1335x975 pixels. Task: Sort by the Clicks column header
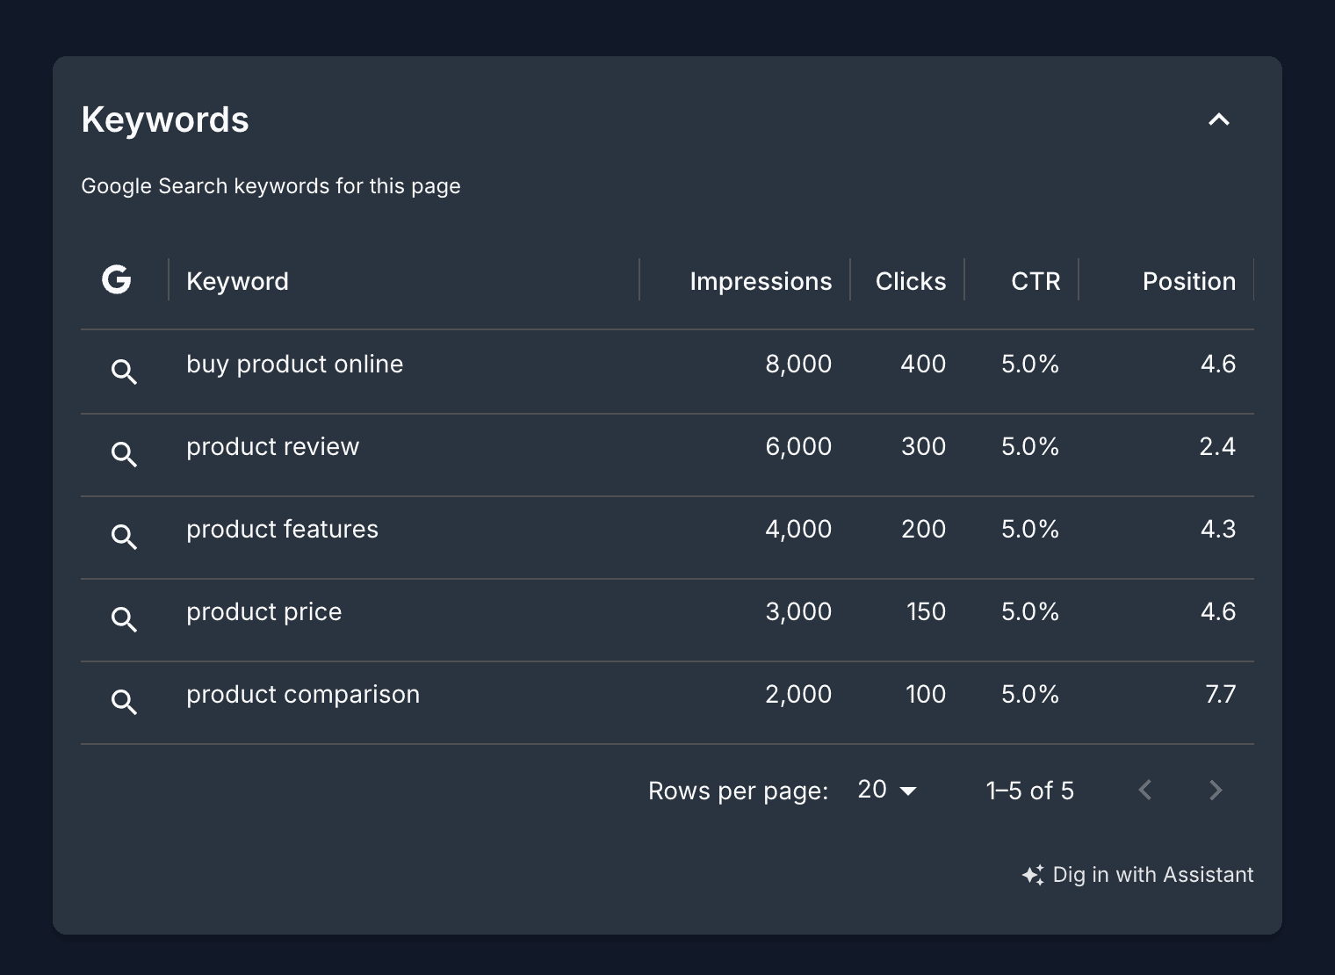pyautogui.click(x=911, y=281)
